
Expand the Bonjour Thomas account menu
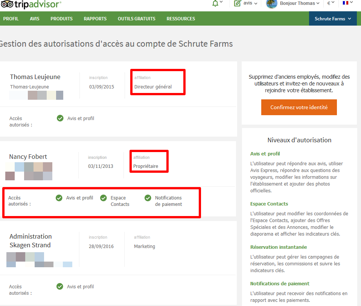[300, 3]
